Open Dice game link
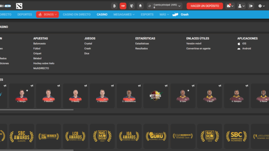Viewport: 269px width, 151px height. [x=87, y=53]
